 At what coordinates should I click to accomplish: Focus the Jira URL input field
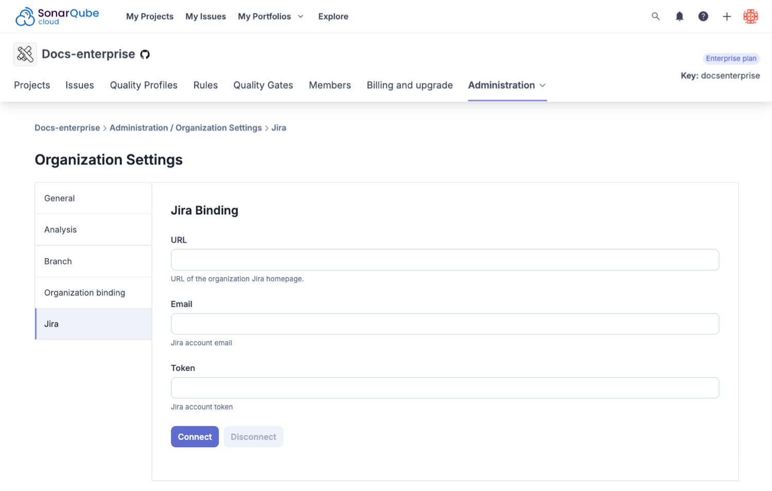[x=445, y=260]
